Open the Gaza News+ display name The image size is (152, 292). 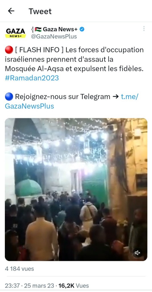60,29
